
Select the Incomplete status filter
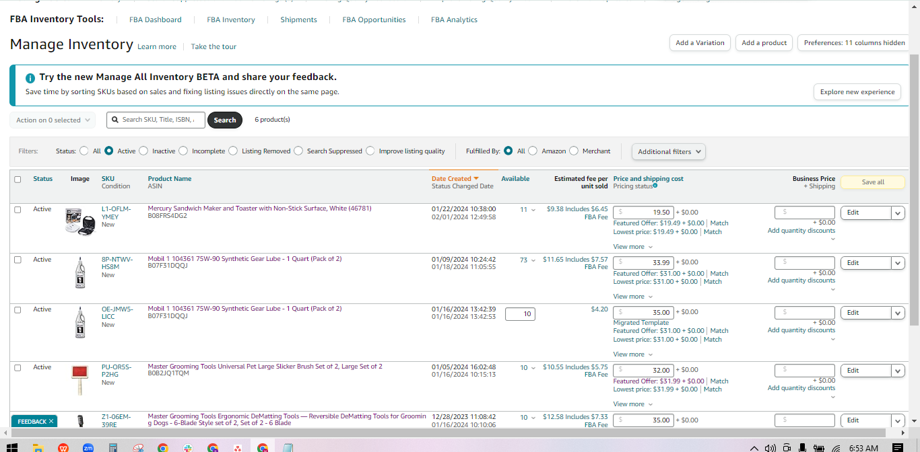[183, 151]
